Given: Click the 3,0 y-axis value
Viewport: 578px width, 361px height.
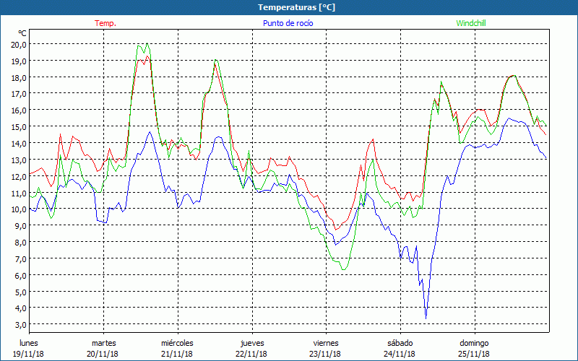Looking at the screenshot, I should click(21, 325).
